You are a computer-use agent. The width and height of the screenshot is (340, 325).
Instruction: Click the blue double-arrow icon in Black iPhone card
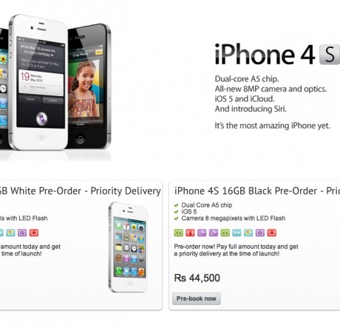(x=237, y=233)
